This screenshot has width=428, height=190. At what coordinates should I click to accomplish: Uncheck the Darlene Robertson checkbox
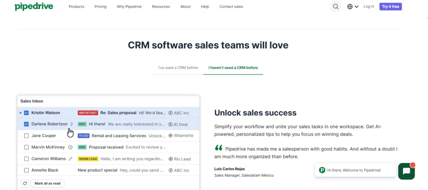coord(26,124)
